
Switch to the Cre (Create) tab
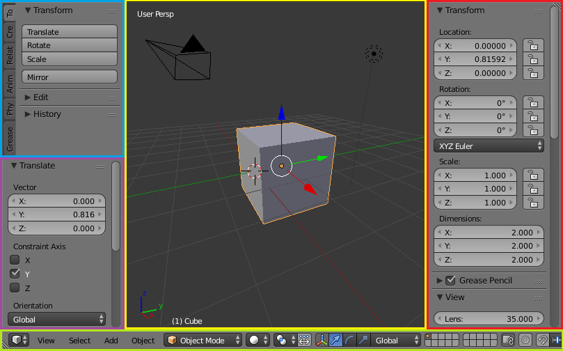tap(10, 32)
